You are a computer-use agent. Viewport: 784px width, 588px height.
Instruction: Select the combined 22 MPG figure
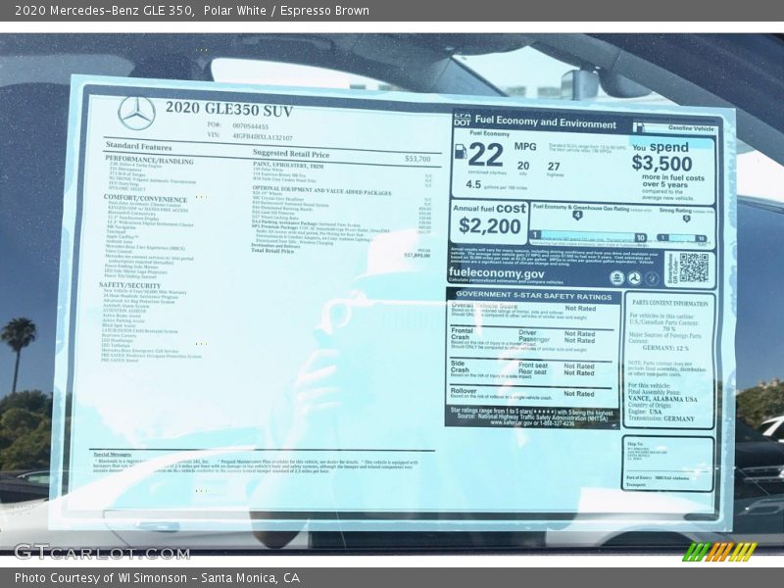pyautogui.click(x=485, y=155)
